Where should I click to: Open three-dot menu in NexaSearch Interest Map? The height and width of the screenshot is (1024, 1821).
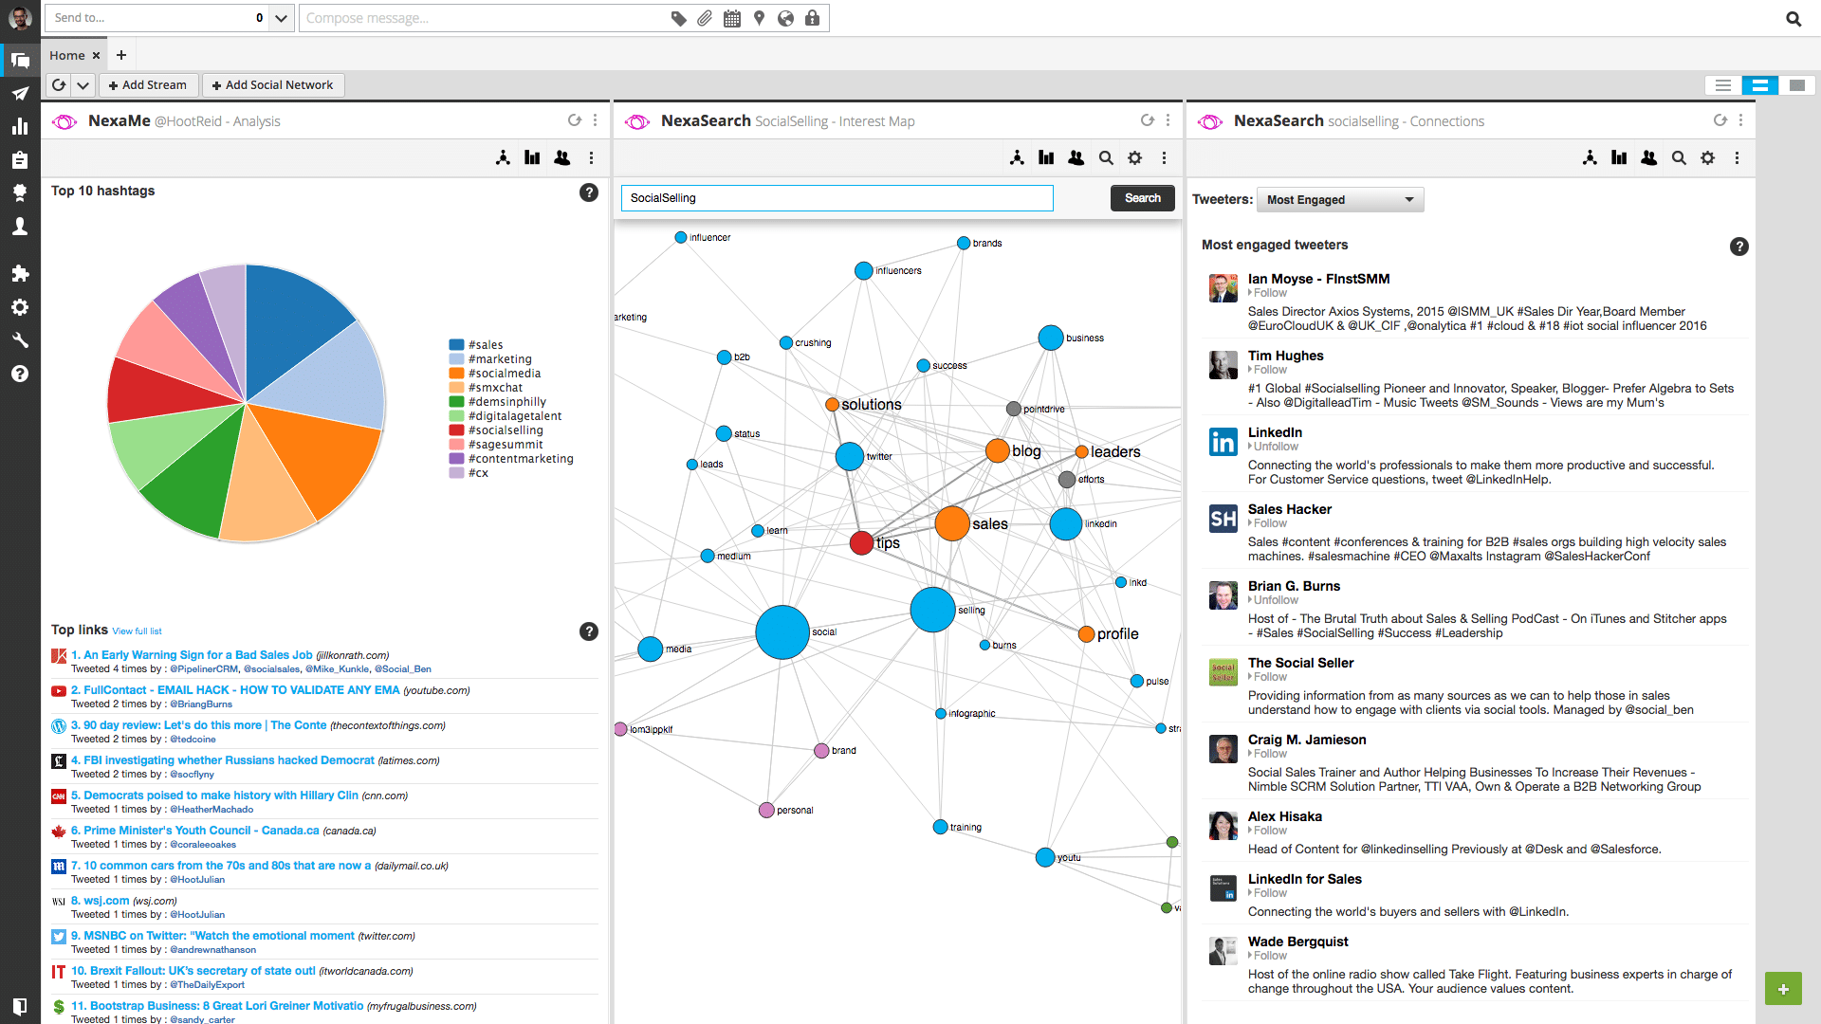pos(1166,120)
